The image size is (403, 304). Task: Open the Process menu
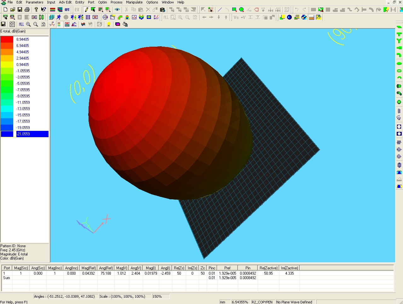116,2
